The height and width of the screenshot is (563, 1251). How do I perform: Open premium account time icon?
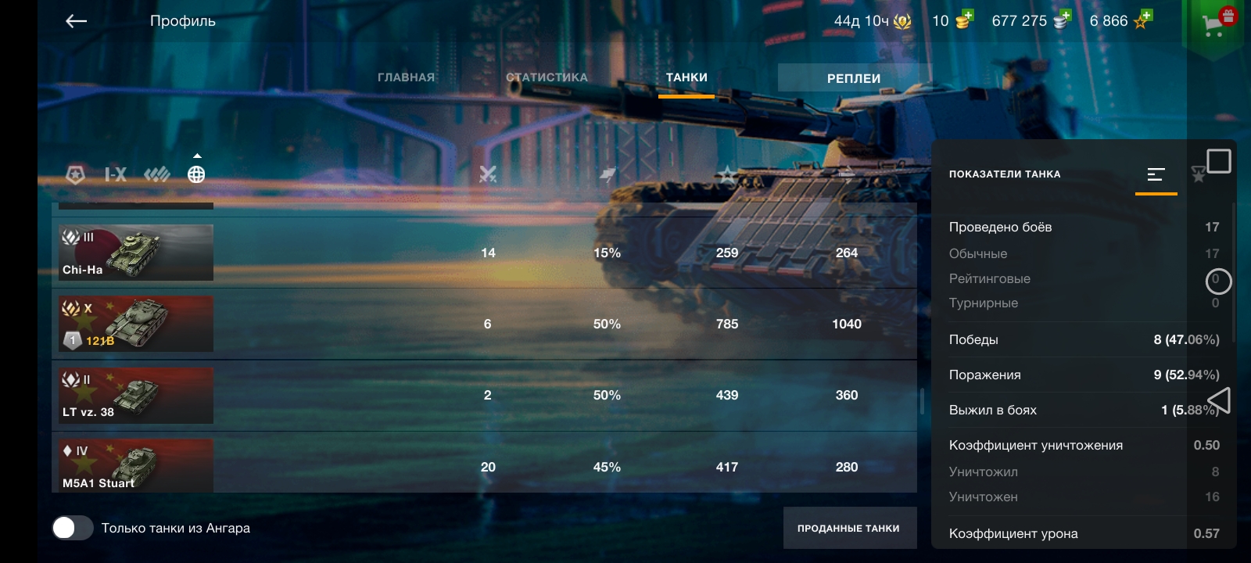click(x=902, y=21)
